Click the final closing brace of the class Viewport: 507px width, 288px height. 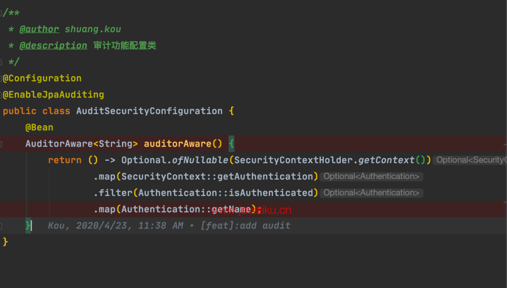point(5,242)
